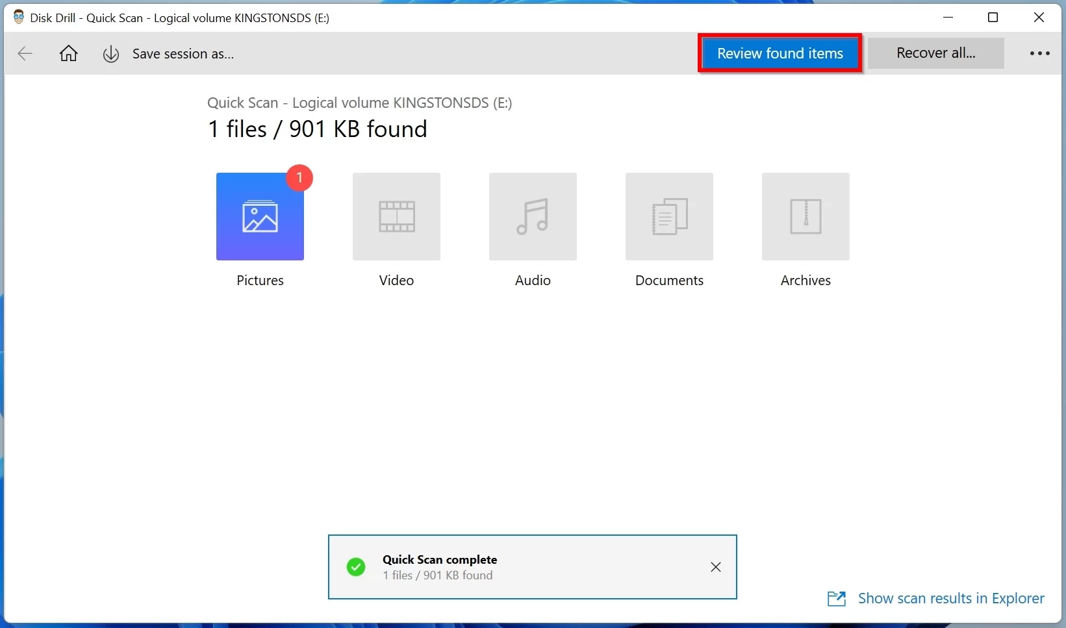The width and height of the screenshot is (1066, 628).
Task: Click the Explorer export arrow icon
Action: (837, 599)
